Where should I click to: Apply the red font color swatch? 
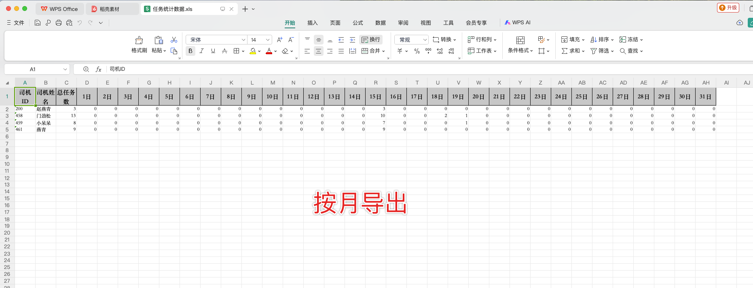[269, 51]
